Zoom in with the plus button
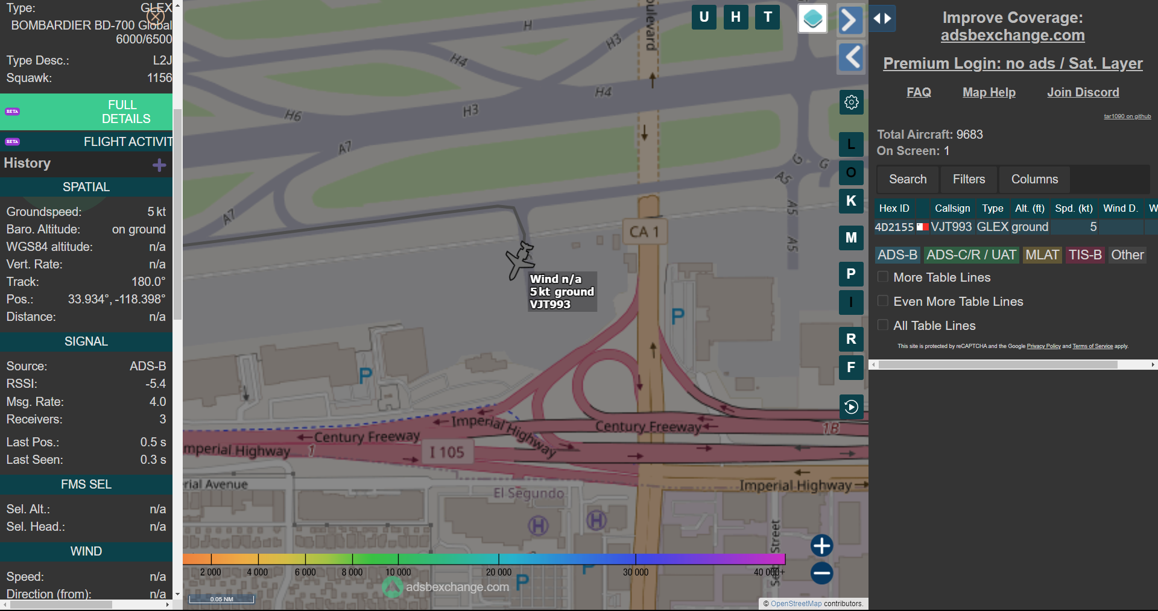The width and height of the screenshot is (1158, 611). point(821,545)
